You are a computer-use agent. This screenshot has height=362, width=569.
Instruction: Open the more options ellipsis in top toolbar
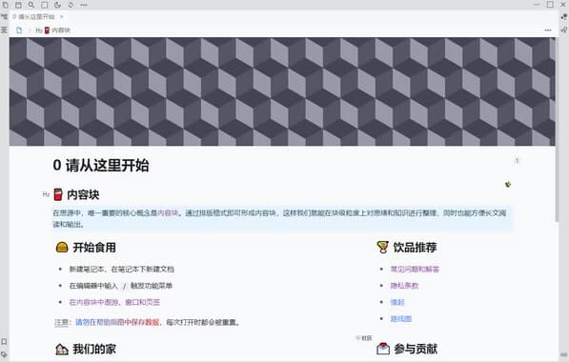pos(84,5)
